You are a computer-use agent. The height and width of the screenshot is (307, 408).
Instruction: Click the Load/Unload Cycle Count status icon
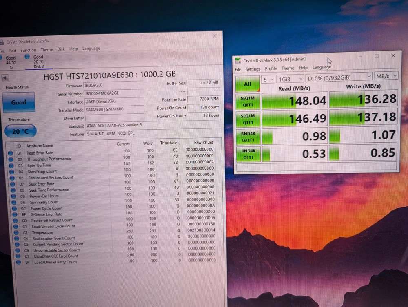tap(16, 227)
